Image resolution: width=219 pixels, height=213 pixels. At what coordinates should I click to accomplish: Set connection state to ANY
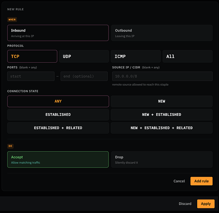[x=58, y=101]
